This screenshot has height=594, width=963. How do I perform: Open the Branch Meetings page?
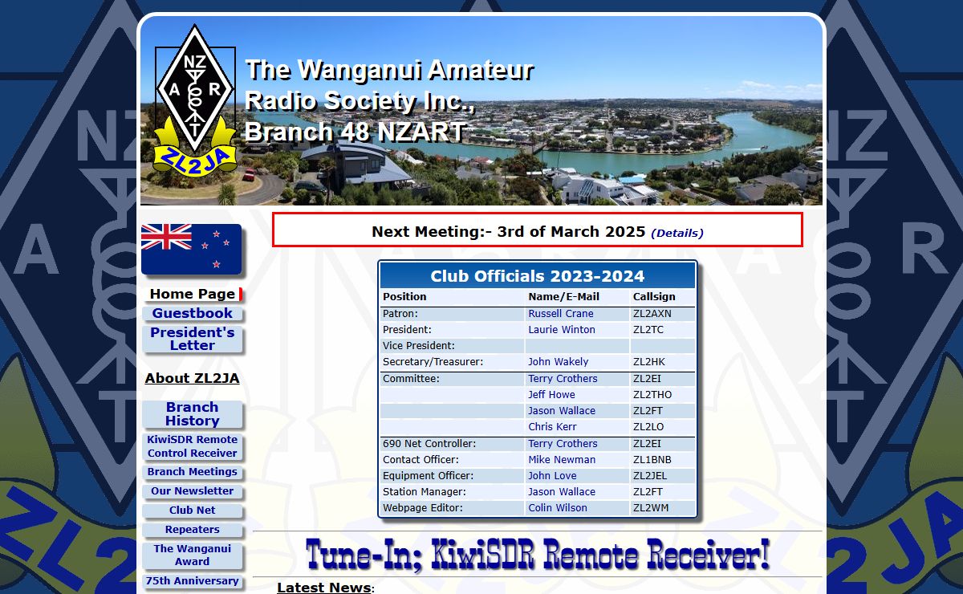tap(193, 472)
